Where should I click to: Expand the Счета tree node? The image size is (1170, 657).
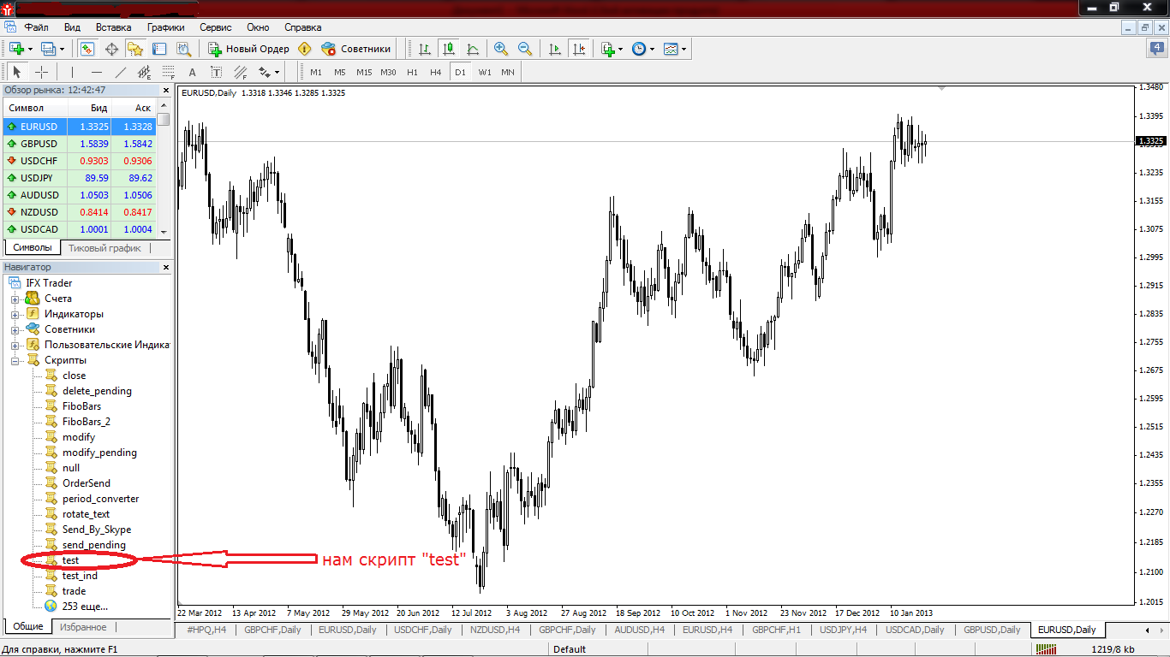click(15, 299)
